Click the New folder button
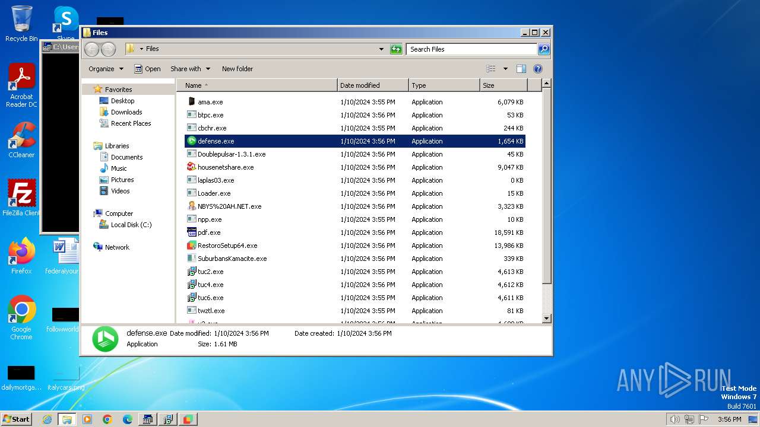 point(237,69)
